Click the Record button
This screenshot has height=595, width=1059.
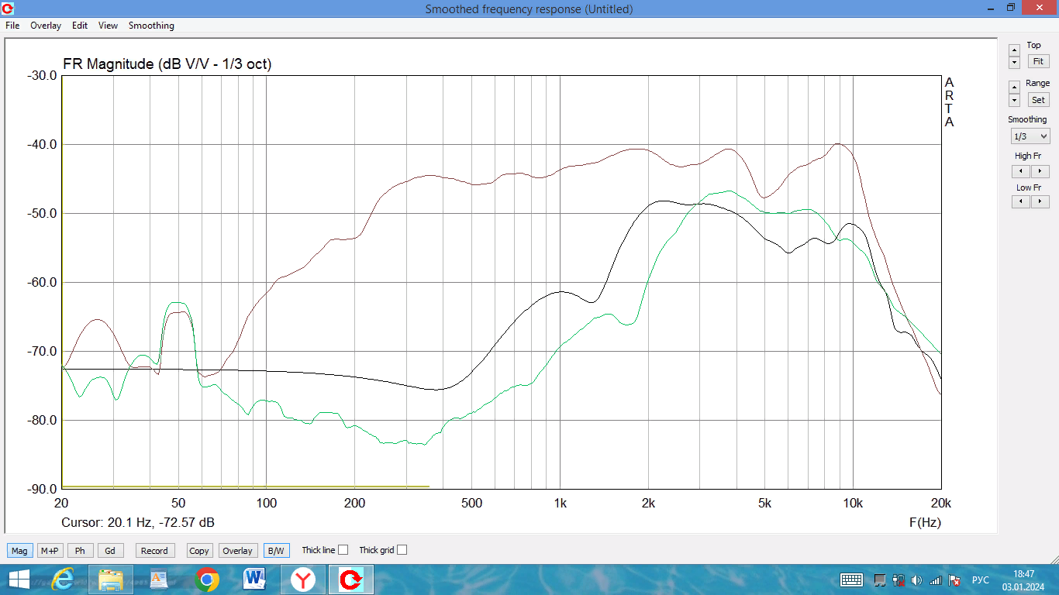click(154, 551)
